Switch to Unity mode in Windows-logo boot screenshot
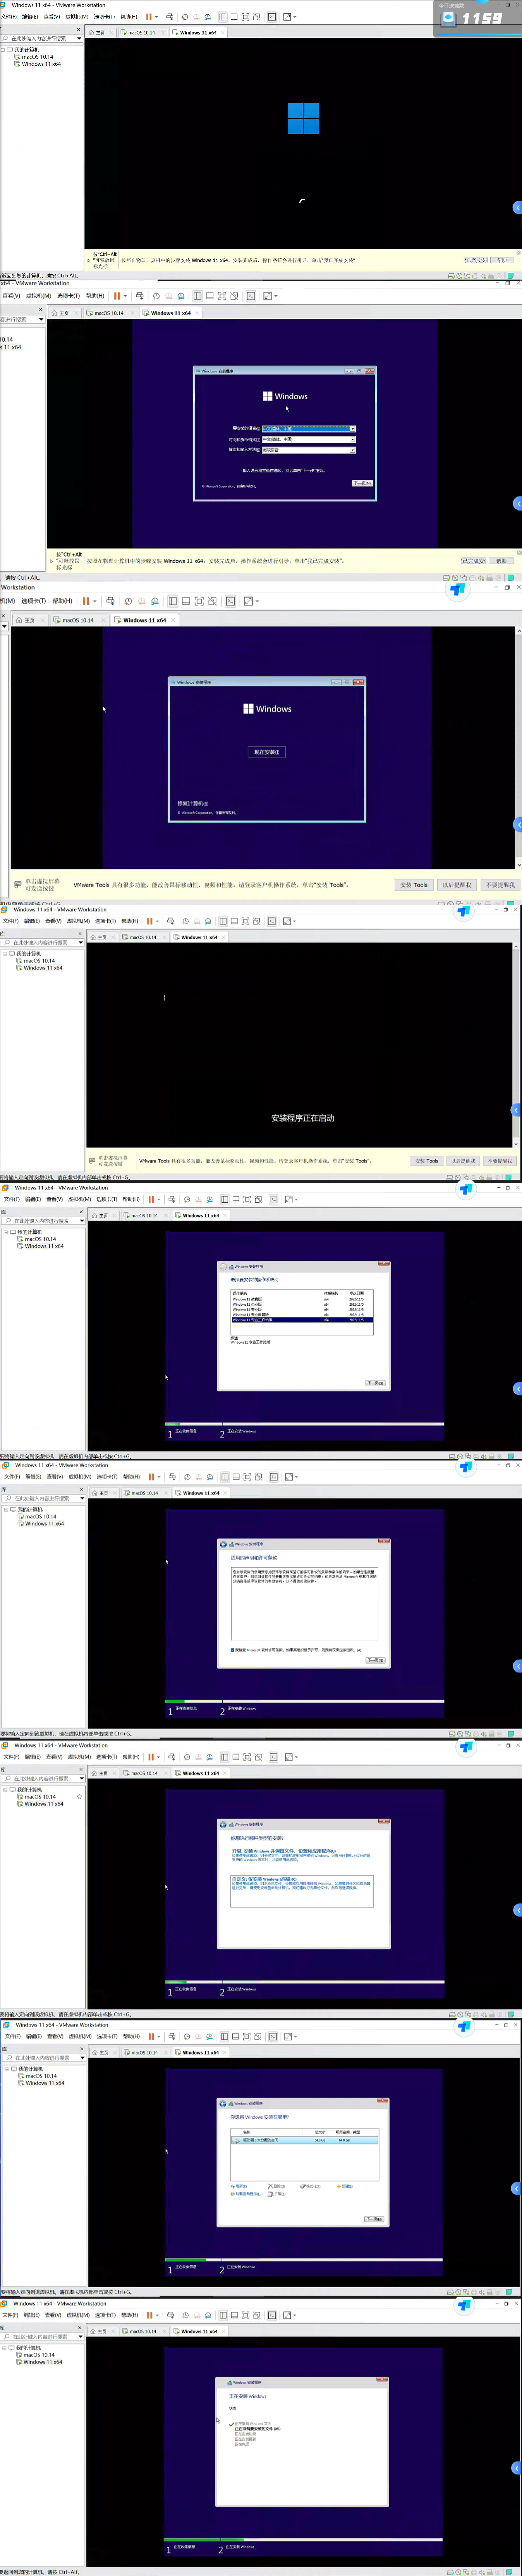 tap(257, 17)
